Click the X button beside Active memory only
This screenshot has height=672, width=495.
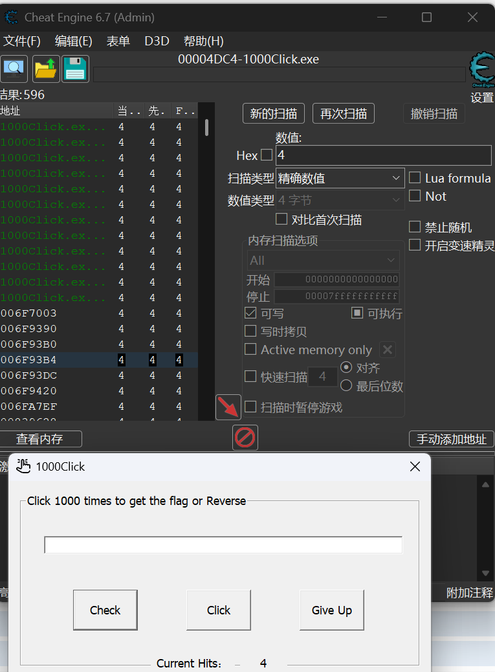pos(388,350)
